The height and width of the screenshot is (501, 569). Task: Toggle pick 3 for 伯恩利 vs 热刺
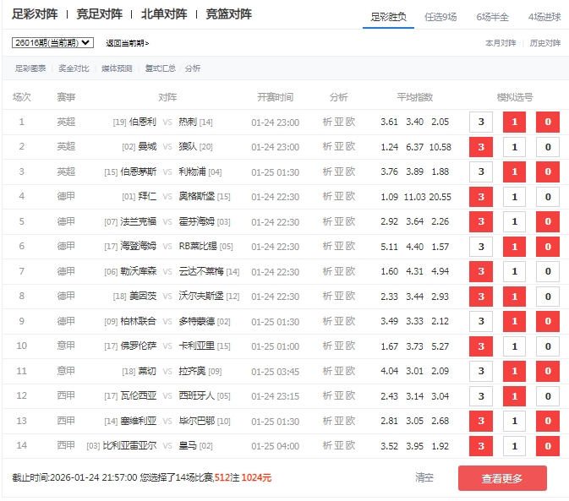pyautogui.click(x=481, y=122)
